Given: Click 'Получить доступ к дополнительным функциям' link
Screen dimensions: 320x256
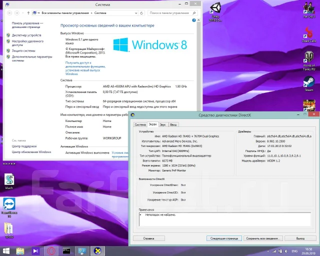Looking at the screenshot, I should (85, 68).
